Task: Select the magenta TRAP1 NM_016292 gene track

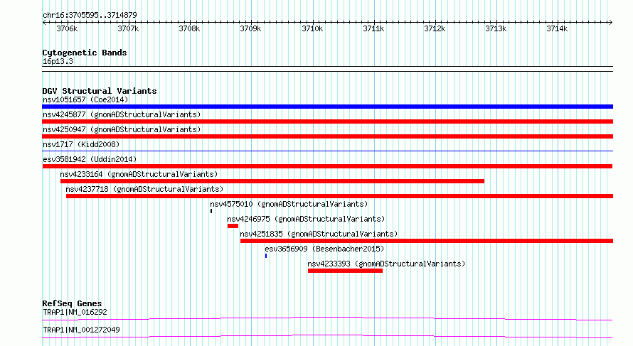Action: [x=327, y=318]
